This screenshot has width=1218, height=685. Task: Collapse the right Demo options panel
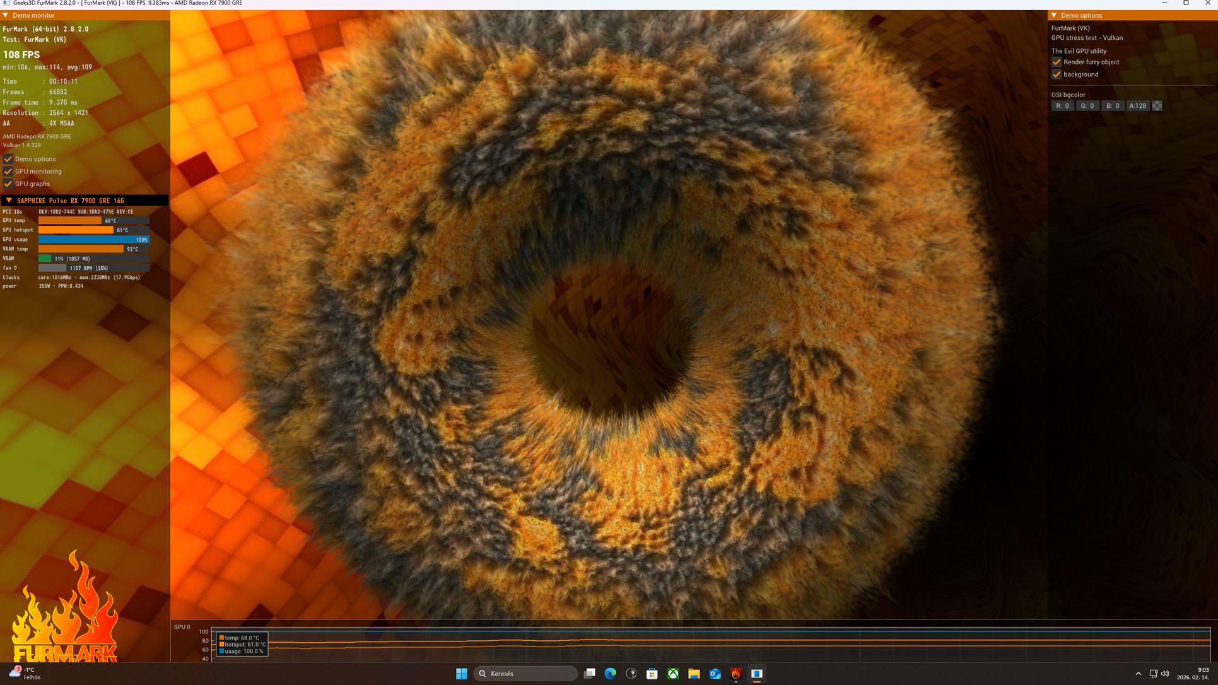point(1054,15)
